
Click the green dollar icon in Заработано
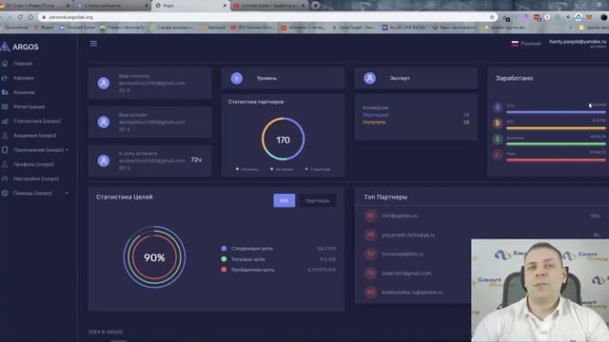(498, 140)
